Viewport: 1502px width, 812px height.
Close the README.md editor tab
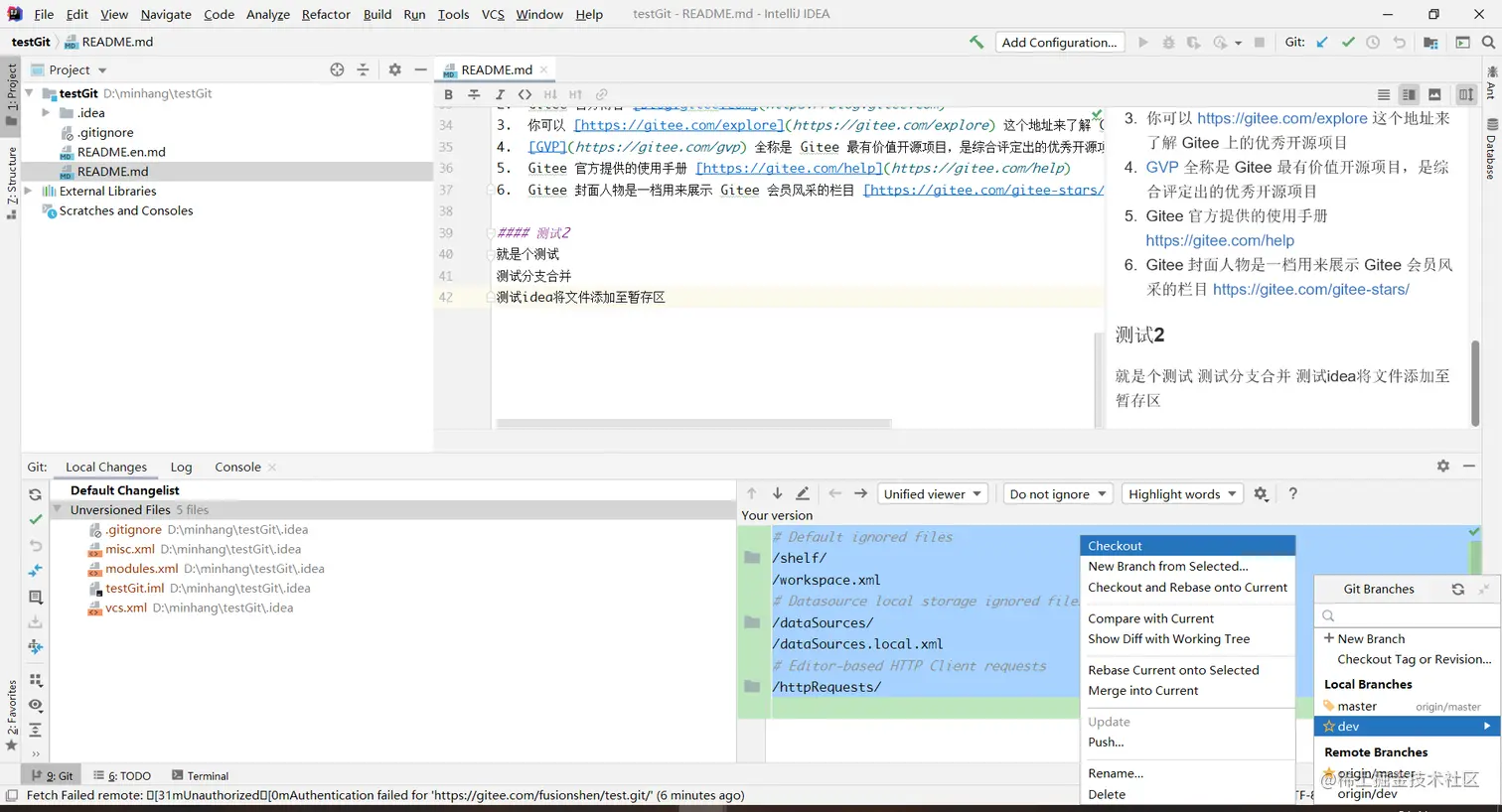543,69
